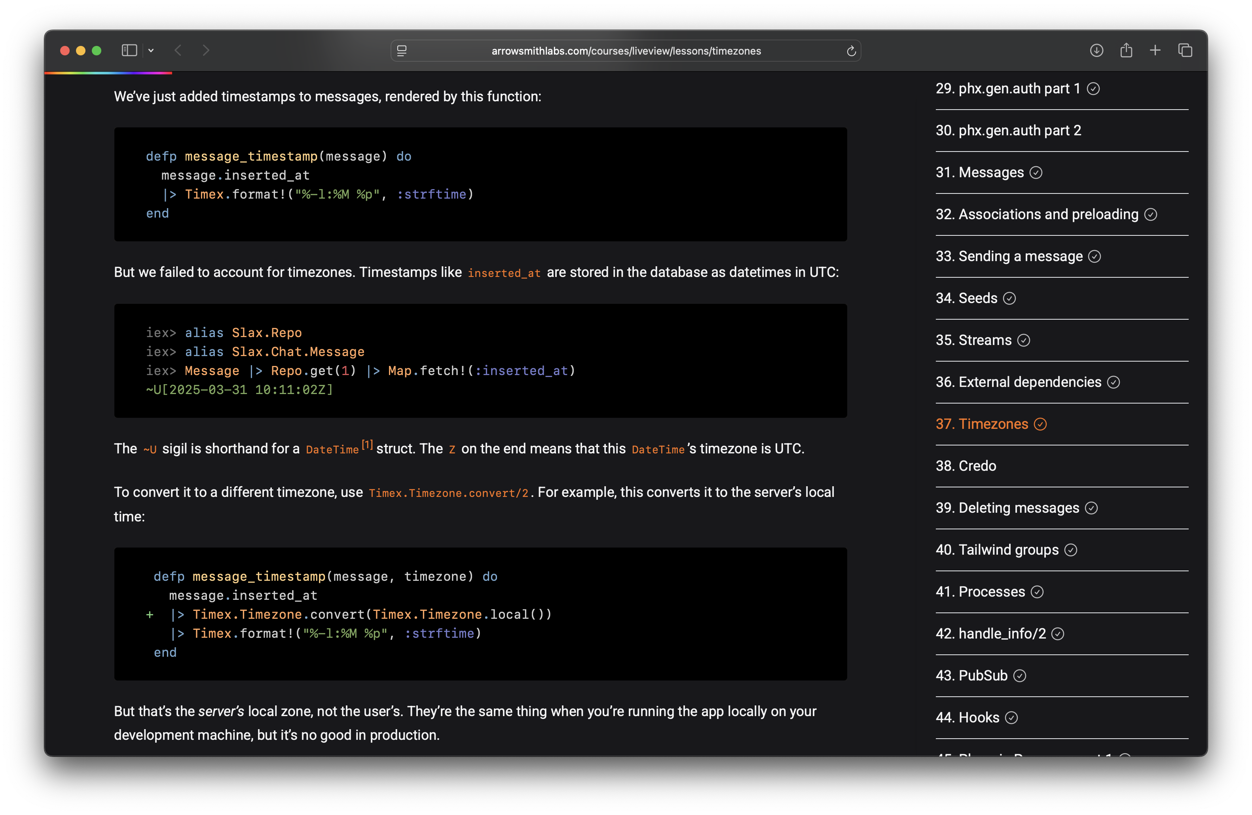Open lesson 30. phx.gen.auth part 2
1252x815 pixels.
tap(1008, 131)
